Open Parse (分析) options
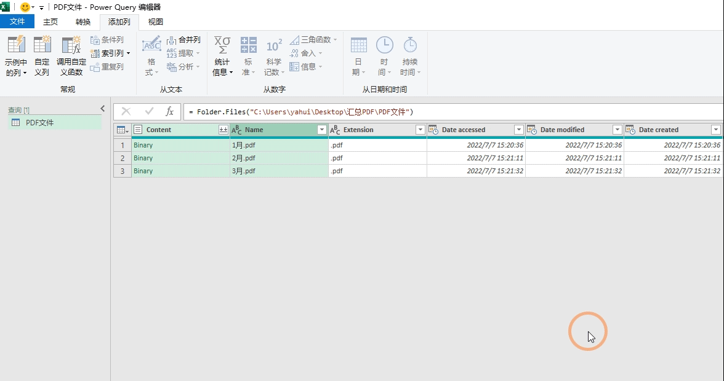 click(183, 67)
